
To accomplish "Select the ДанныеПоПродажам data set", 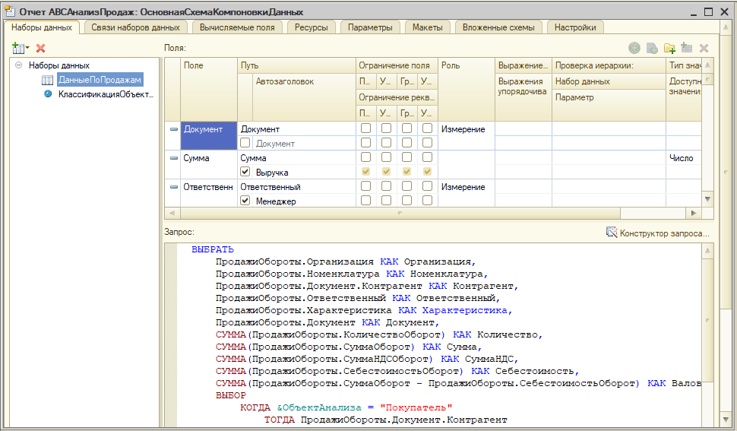I will click(x=100, y=80).
